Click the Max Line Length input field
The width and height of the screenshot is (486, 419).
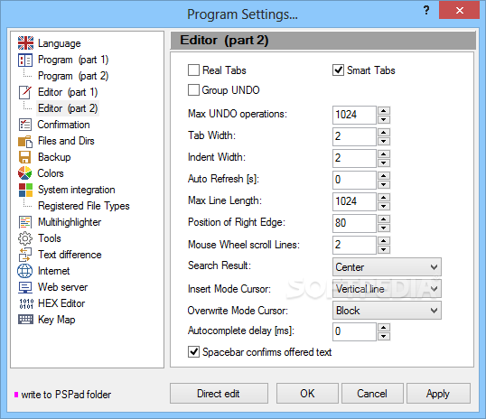click(x=355, y=201)
